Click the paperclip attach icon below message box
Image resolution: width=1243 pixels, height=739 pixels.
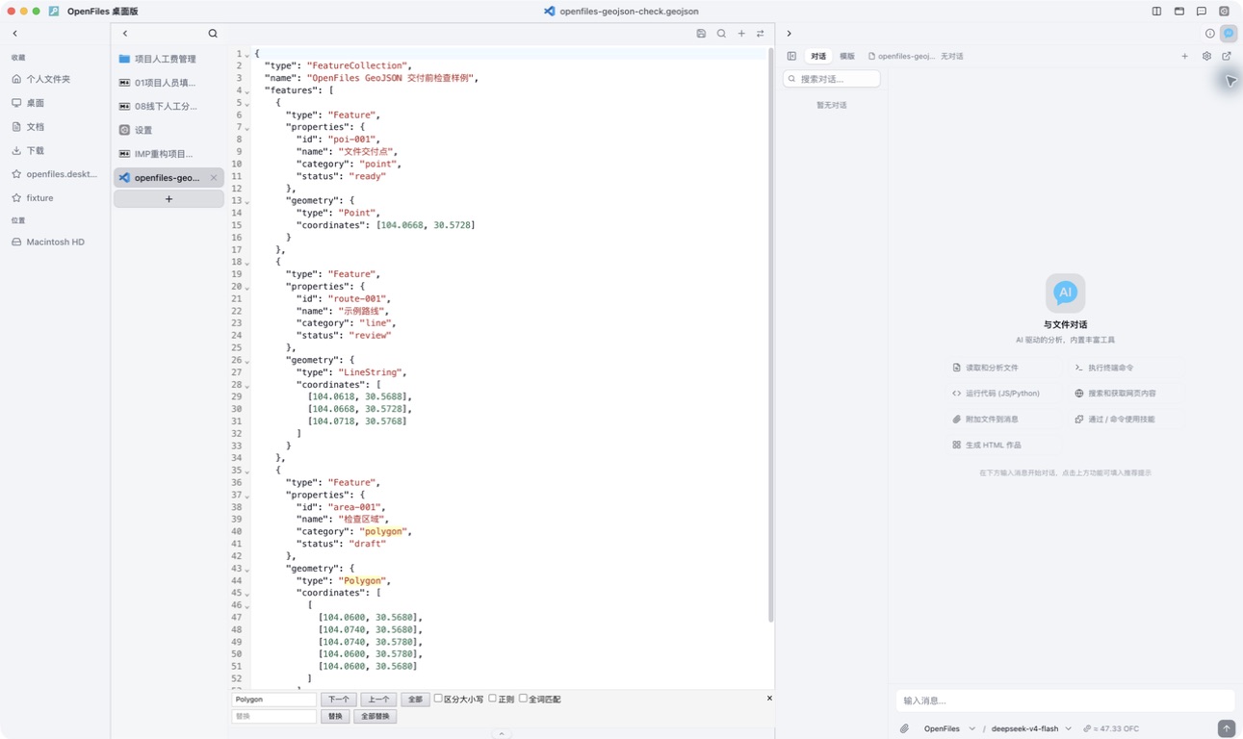[x=904, y=728]
